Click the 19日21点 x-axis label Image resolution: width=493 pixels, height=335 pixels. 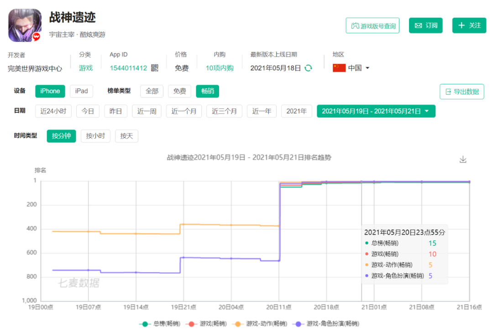tap(184, 307)
